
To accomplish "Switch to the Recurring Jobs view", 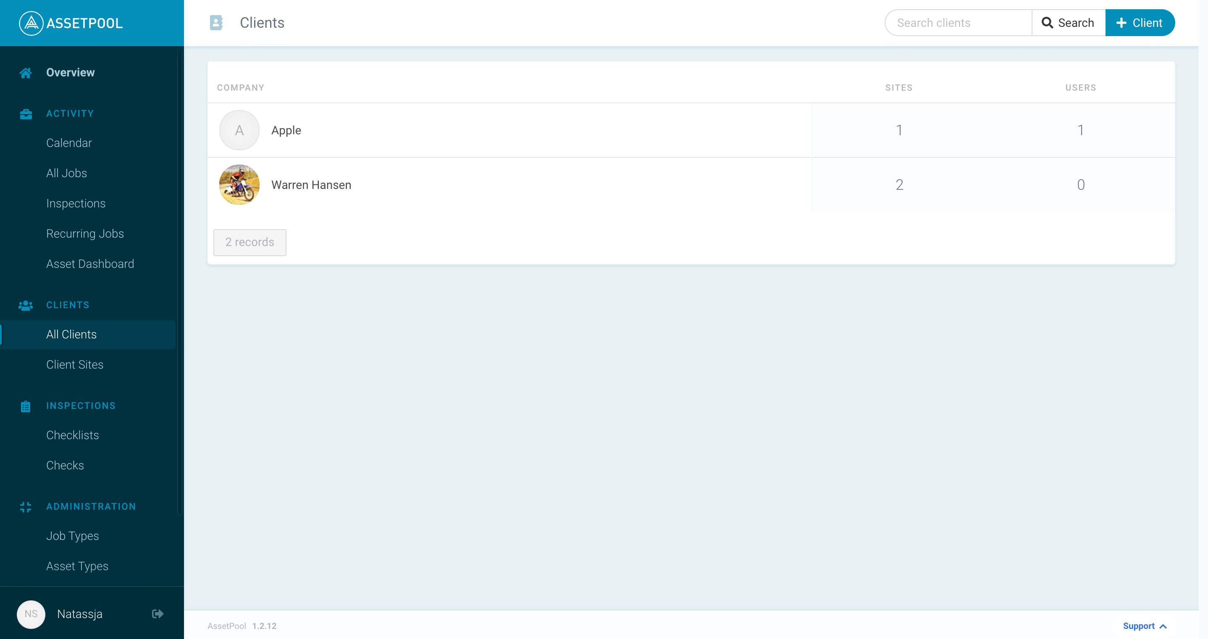I will [85, 233].
